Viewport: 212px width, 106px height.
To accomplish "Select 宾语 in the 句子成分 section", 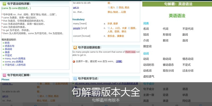I will point(146,101).
